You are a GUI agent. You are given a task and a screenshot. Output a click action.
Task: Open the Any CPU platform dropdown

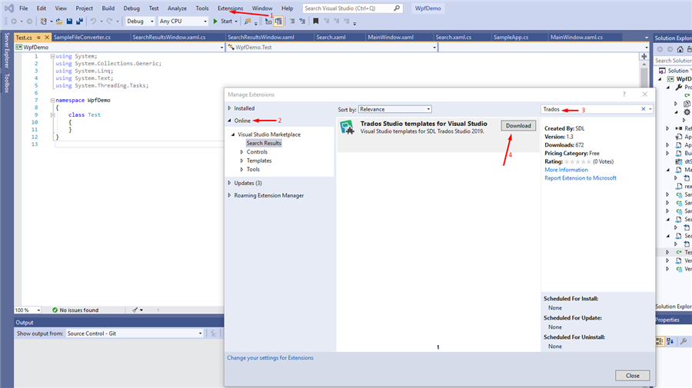(183, 22)
